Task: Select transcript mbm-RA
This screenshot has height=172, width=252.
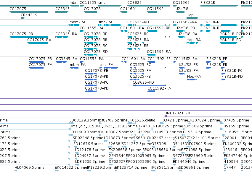Action: point(74,25)
